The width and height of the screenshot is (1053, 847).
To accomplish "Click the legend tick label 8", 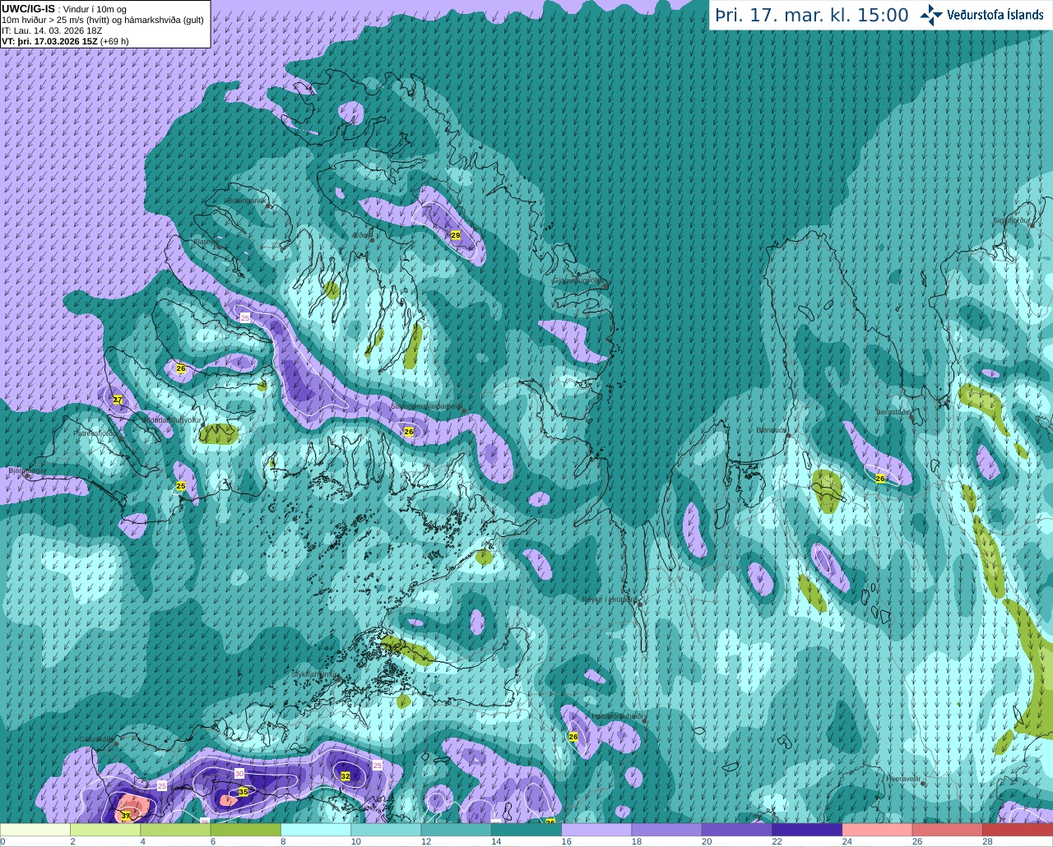I will pyautogui.click(x=284, y=841).
